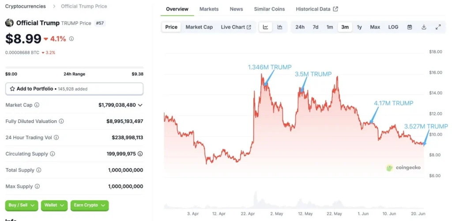Click Circulating Supply info icon
The width and height of the screenshot is (452, 221).
pos(53,154)
